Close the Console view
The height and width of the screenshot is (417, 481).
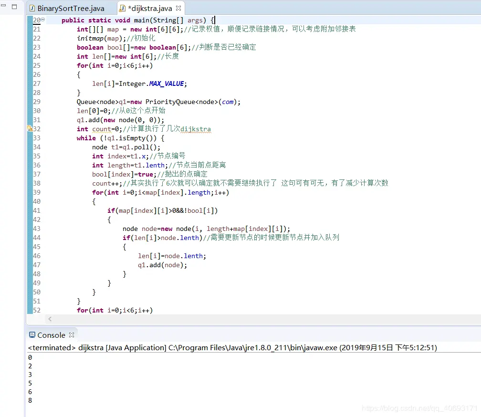coord(72,335)
